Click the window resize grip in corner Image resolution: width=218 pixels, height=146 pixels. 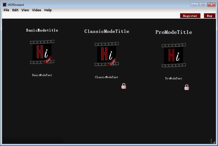coord(214,142)
